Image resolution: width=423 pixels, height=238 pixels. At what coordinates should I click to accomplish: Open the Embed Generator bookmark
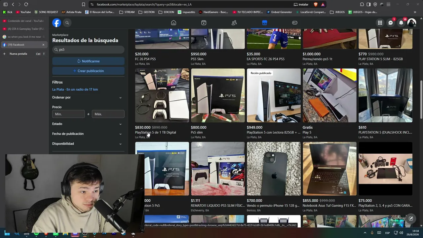point(279,12)
